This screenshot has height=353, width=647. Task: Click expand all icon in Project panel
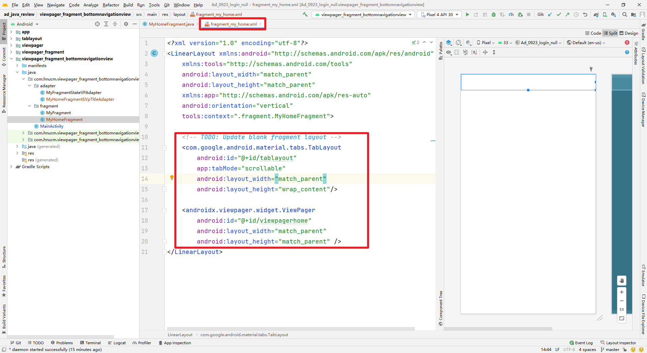pyautogui.click(x=106, y=24)
